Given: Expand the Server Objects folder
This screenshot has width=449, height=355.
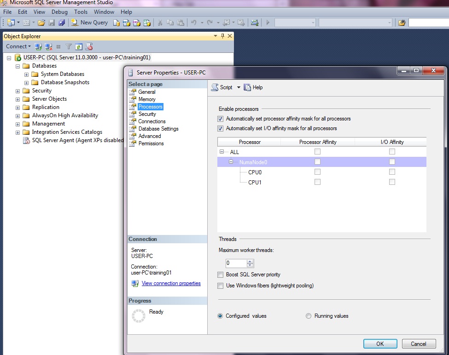Looking at the screenshot, I should click(18, 99).
